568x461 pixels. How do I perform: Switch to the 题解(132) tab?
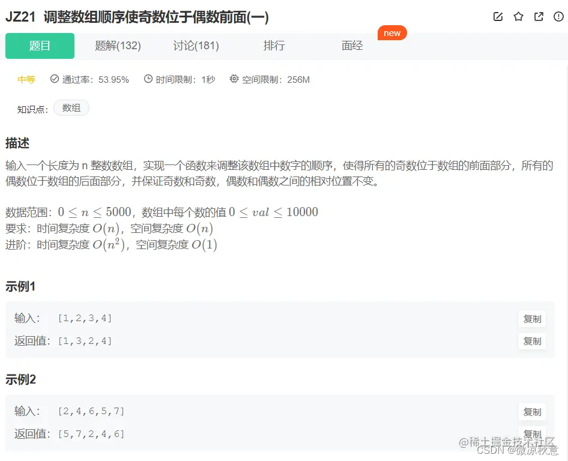click(x=118, y=46)
